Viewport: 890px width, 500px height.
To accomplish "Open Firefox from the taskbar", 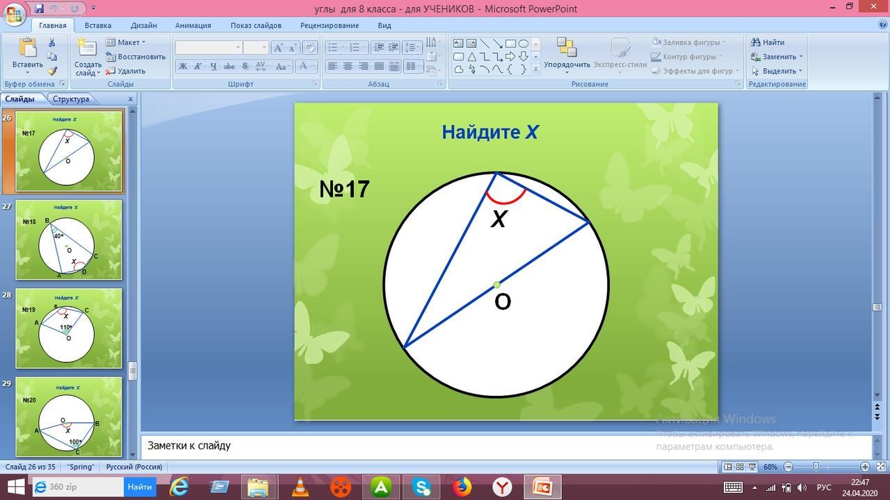I will (462, 487).
